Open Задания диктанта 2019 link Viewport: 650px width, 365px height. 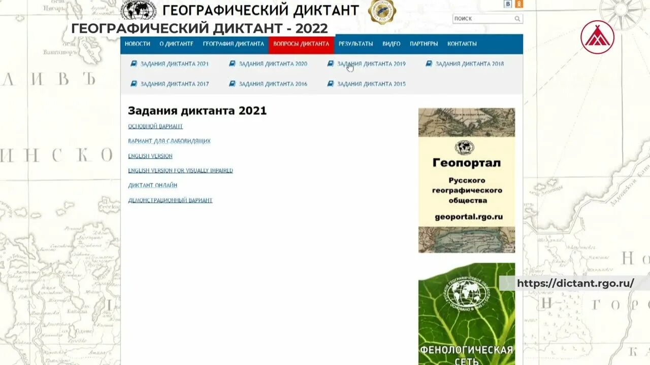pos(372,64)
